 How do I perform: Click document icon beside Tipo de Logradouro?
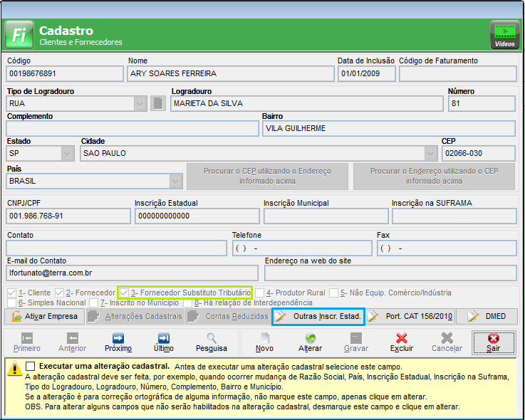pos(157,104)
